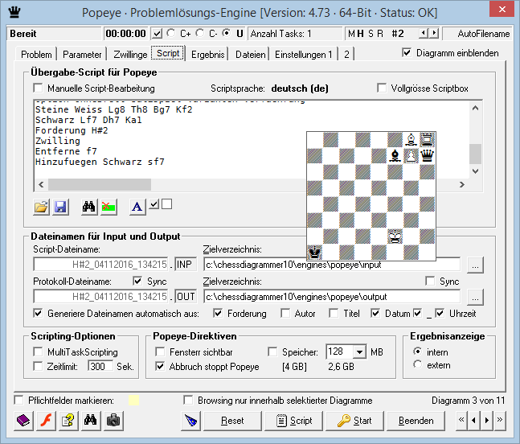Toggle Abbruch stoppt Popeye checkbox
This screenshot has height=444, width=520.
[x=160, y=366]
